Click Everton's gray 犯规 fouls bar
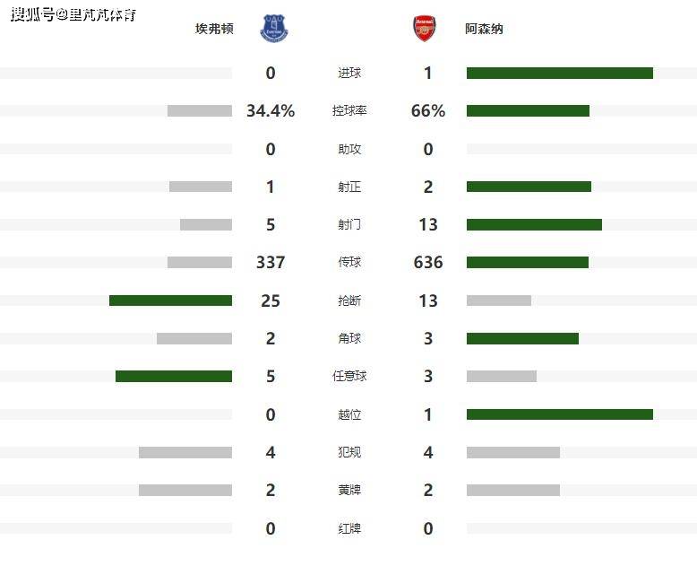This screenshot has height=566, width=697. (x=185, y=452)
